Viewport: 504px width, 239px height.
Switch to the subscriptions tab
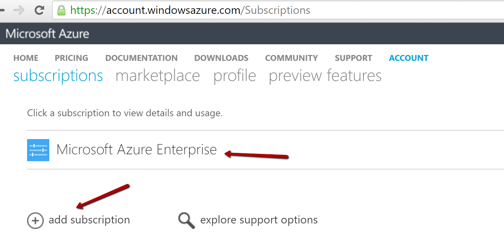58,76
